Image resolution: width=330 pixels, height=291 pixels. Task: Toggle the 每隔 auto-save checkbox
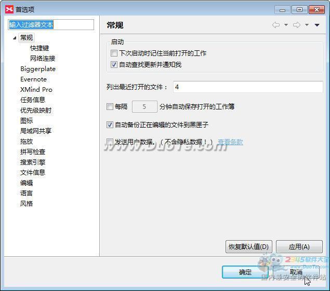click(110, 106)
